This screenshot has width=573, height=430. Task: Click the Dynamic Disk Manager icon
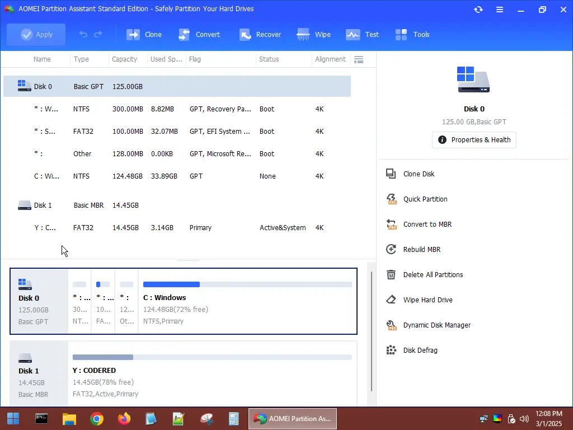pos(391,325)
